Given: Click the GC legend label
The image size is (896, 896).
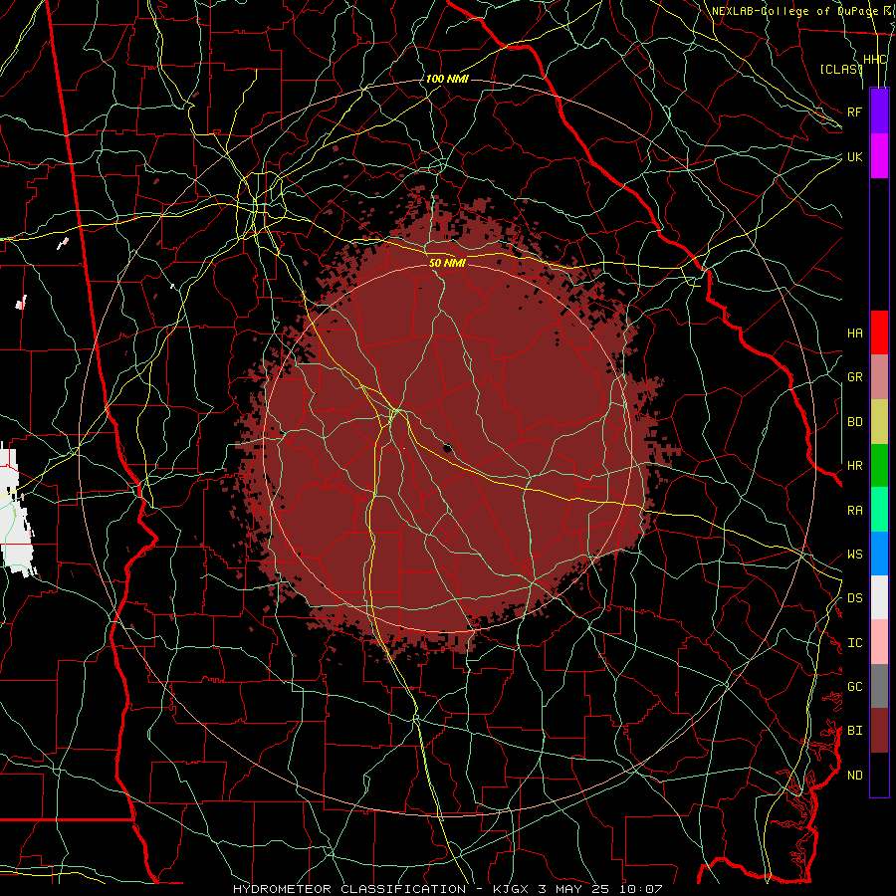Looking at the screenshot, I should (855, 687).
